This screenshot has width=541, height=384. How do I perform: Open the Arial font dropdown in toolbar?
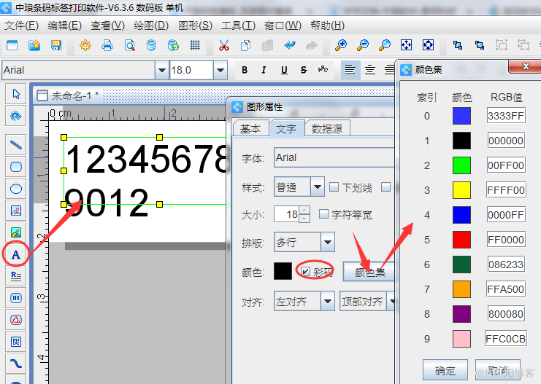coord(161,70)
